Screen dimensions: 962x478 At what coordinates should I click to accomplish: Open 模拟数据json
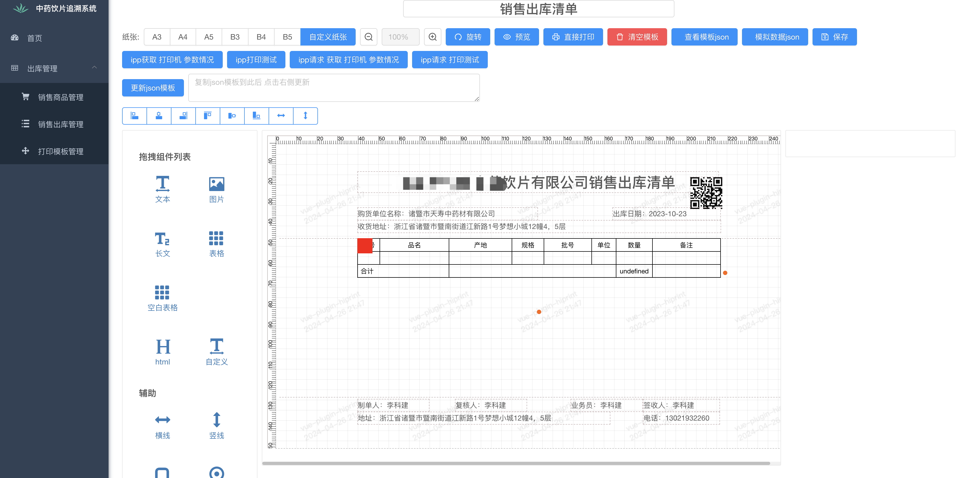(775, 37)
